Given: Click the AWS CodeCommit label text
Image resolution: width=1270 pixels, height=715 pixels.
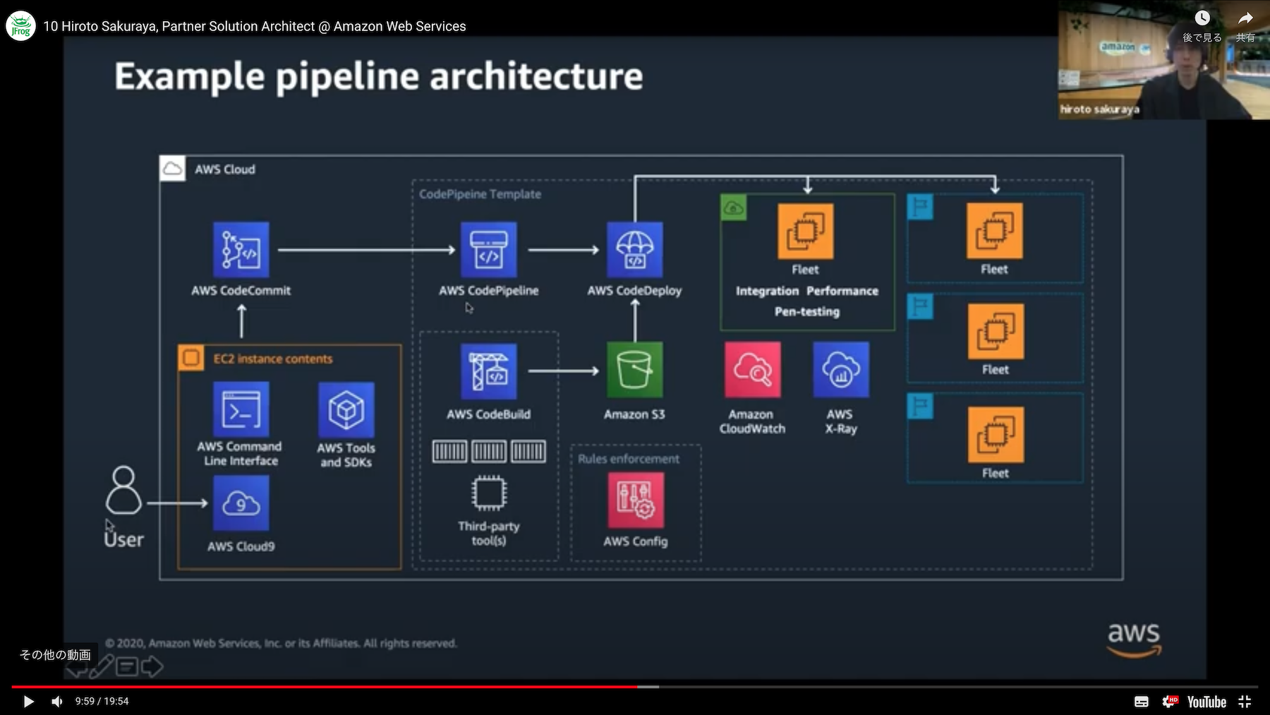Looking at the screenshot, I should (241, 290).
